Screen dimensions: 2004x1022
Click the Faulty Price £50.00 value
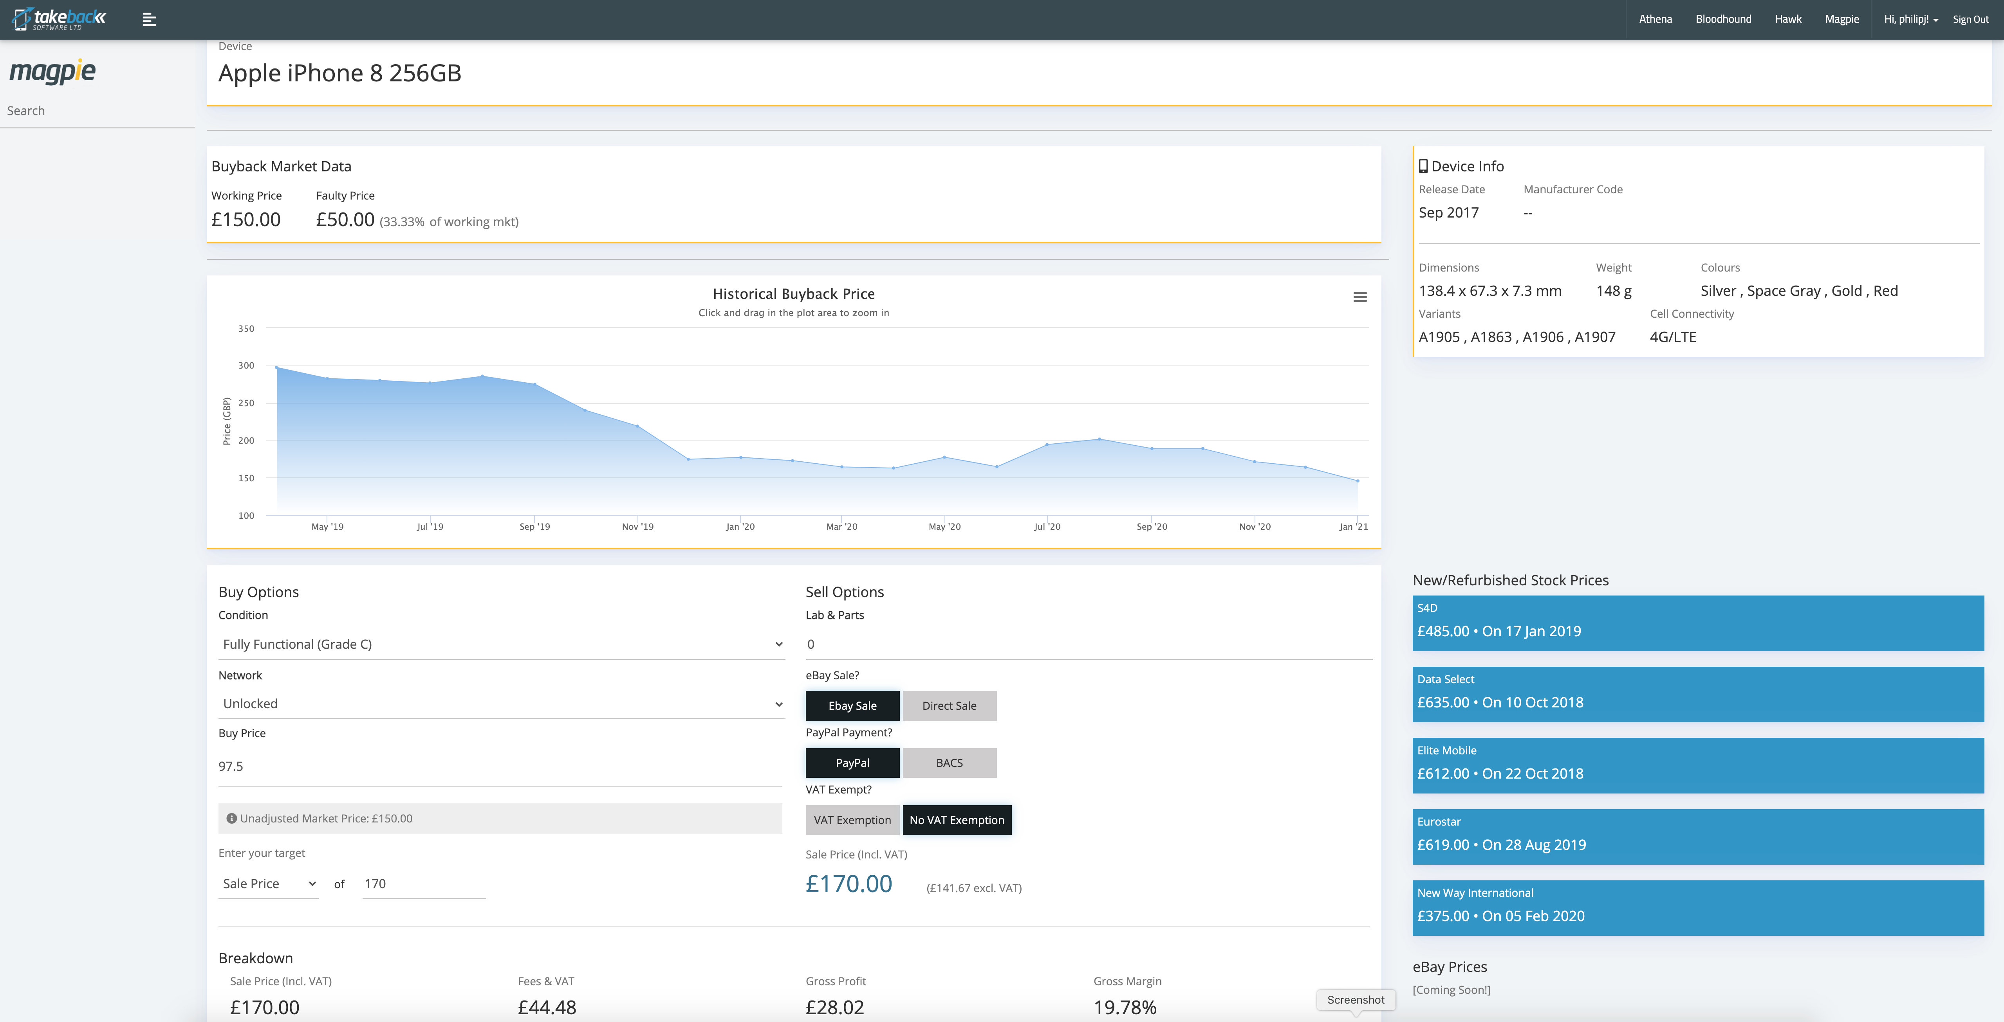point(345,219)
